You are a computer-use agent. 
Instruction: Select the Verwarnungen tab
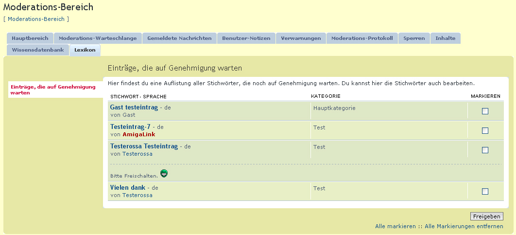[x=301, y=38]
